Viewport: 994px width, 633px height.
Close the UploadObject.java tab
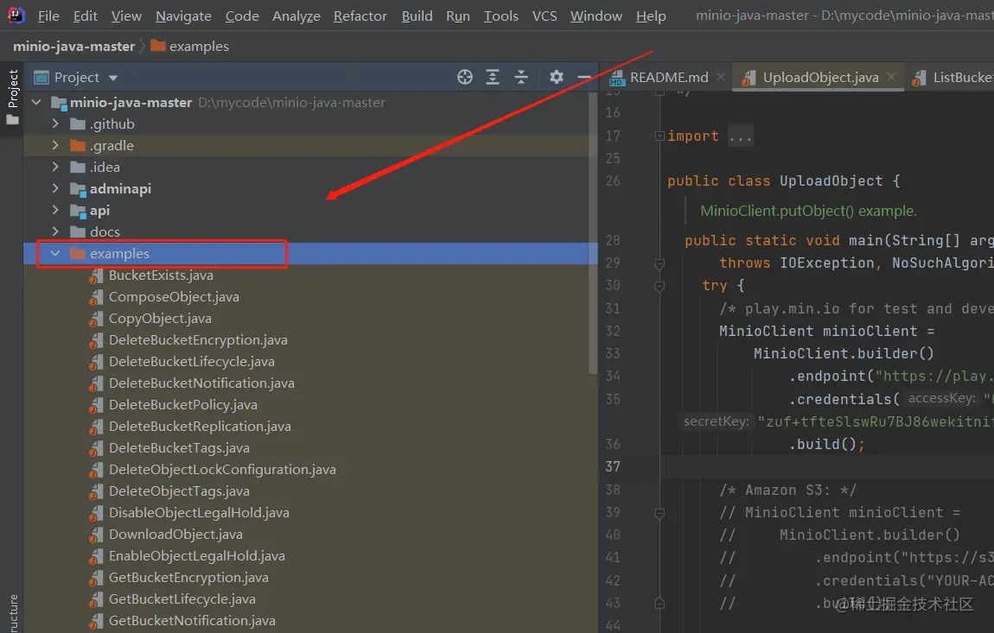890,77
